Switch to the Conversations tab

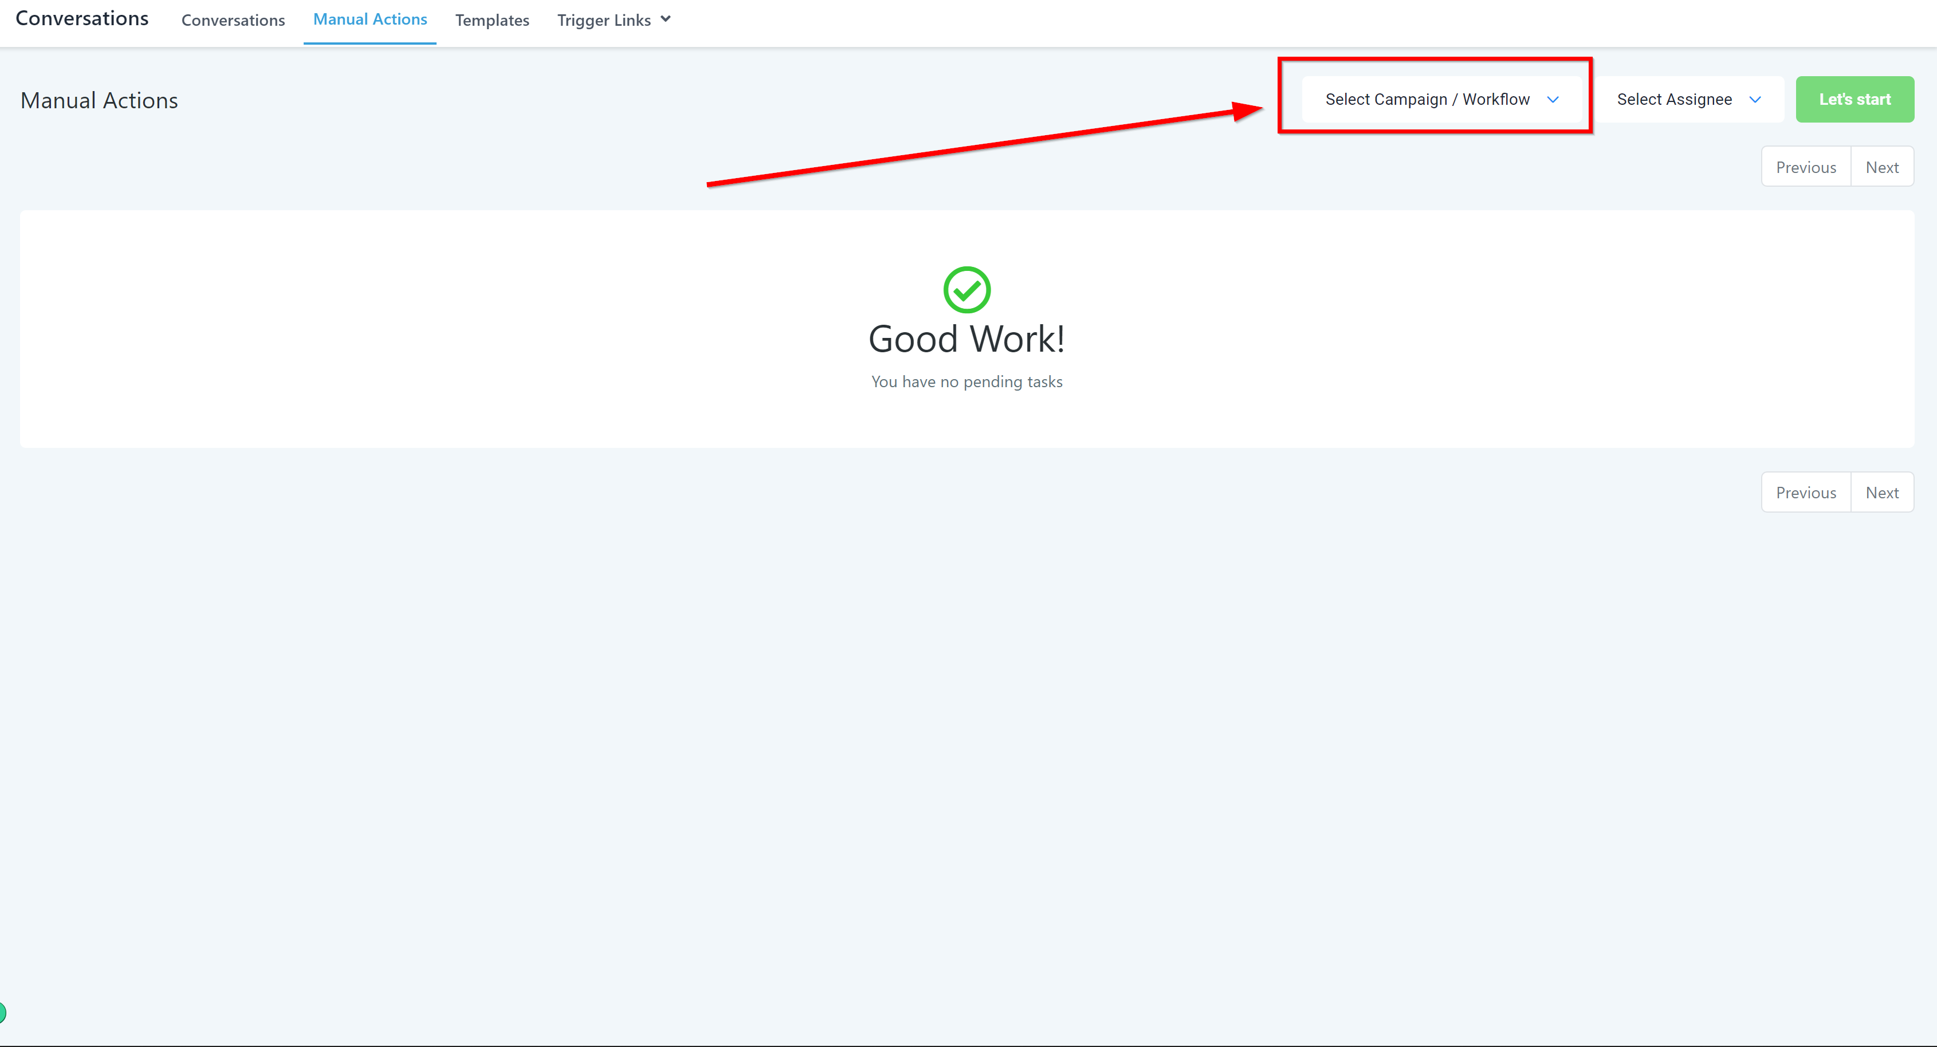(233, 20)
